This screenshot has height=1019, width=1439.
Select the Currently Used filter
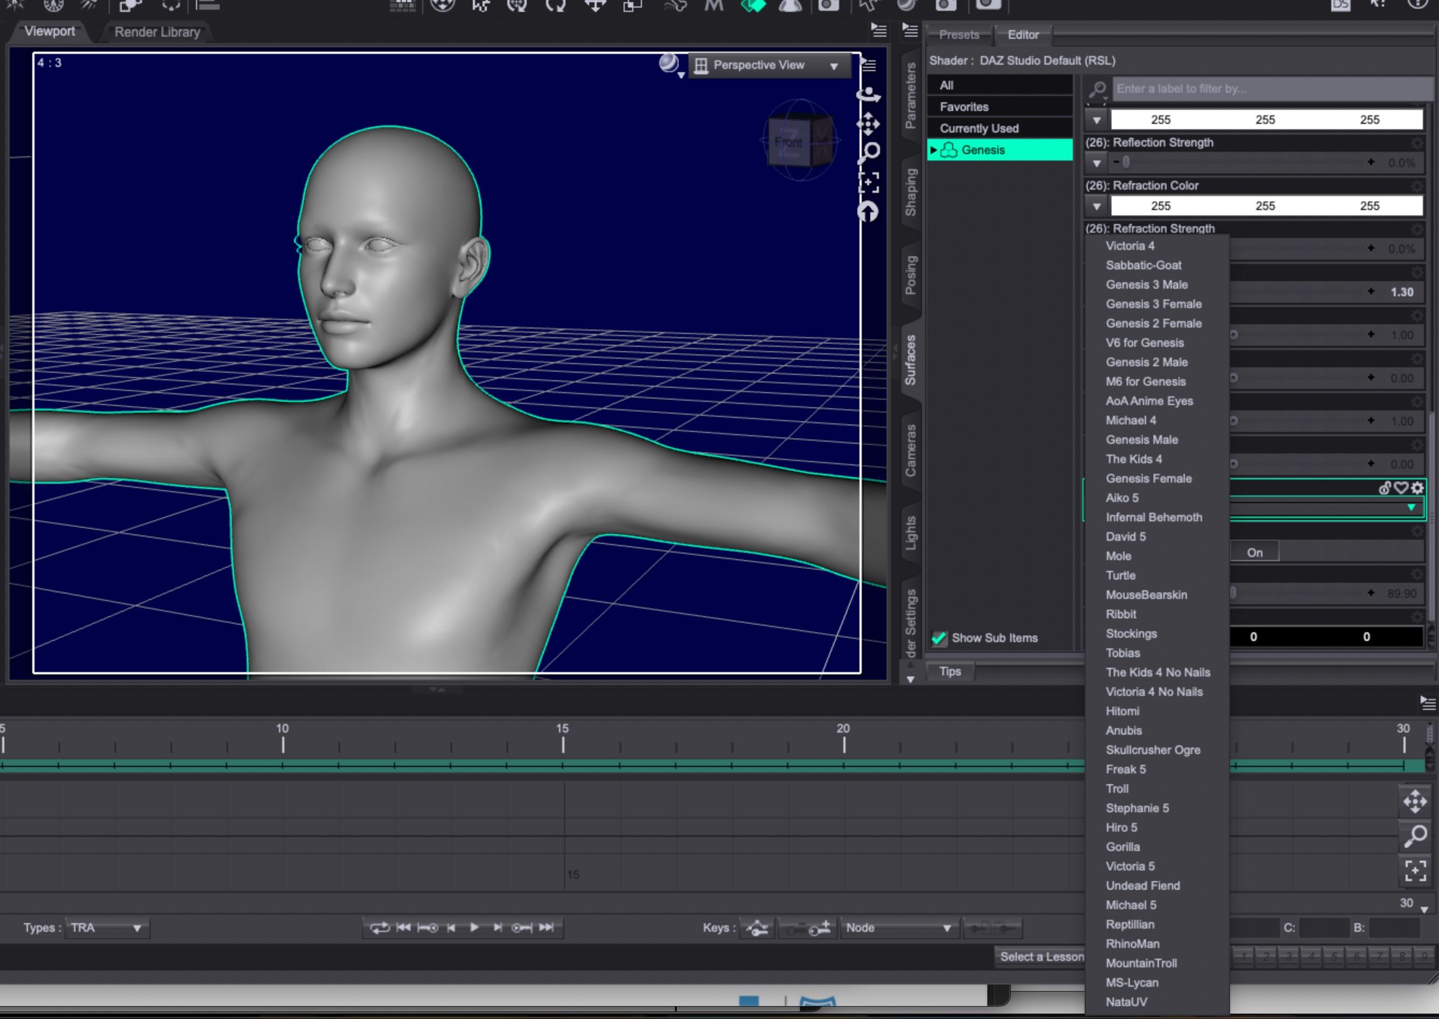click(x=979, y=128)
